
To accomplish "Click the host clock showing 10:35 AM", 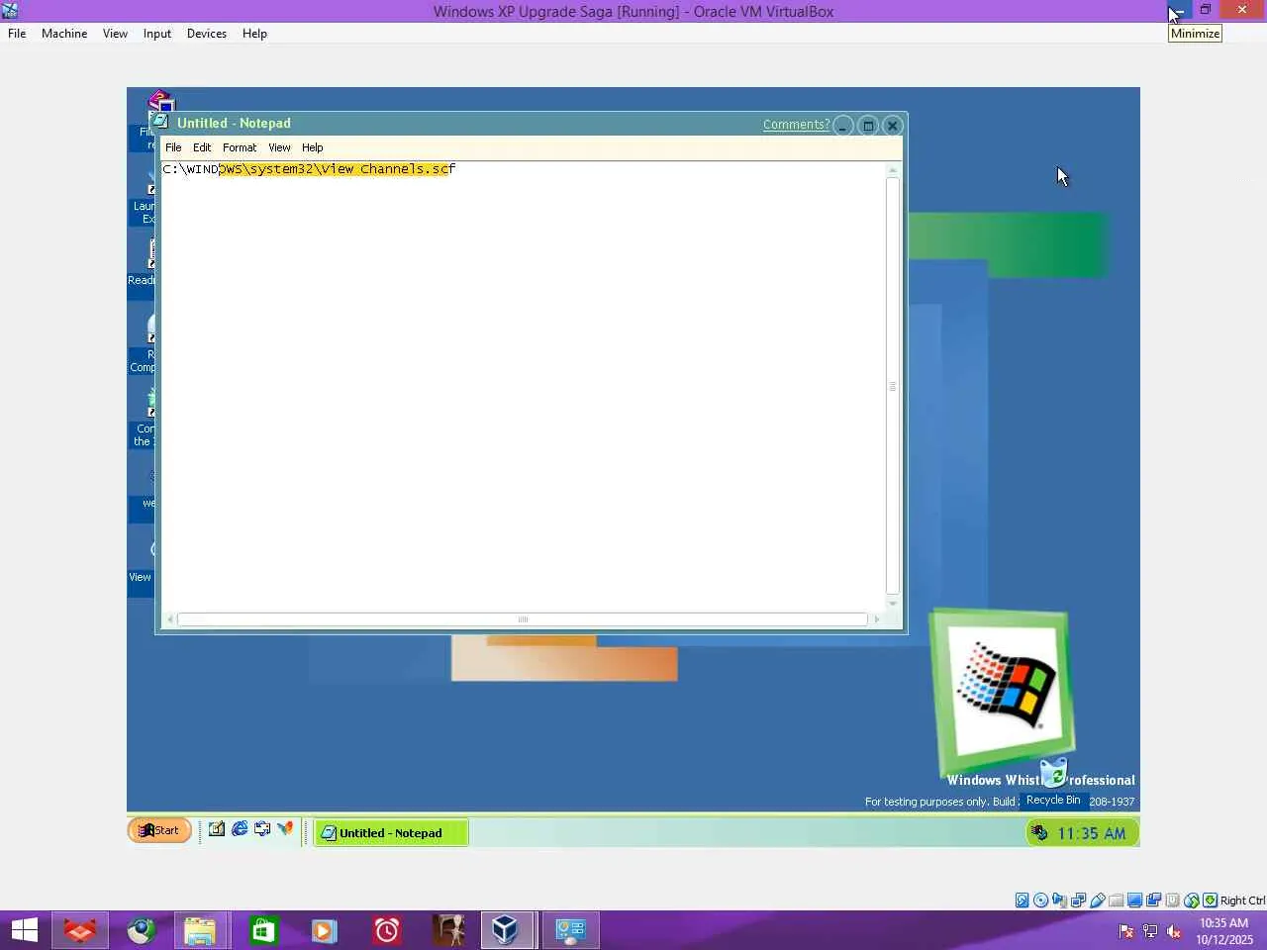I will click(x=1224, y=931).
